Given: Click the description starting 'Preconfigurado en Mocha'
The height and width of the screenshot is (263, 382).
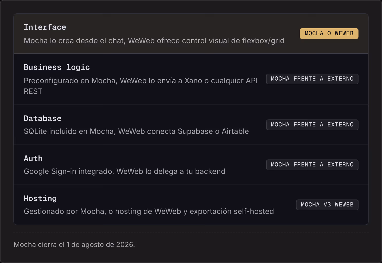Looking at the screenshot, I should coord(141,86).
